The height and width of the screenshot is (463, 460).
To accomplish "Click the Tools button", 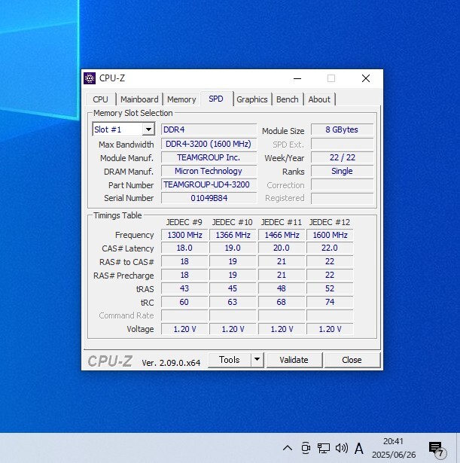I will [230, 360].
